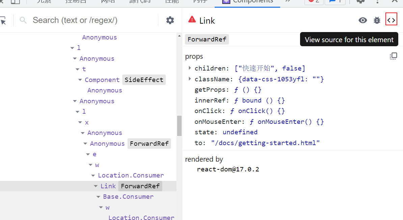The height and width of the screenshot is (220, 403).
Task: Click 'react-dom@17.0.2' under rendered by
Action: [228, 169]
